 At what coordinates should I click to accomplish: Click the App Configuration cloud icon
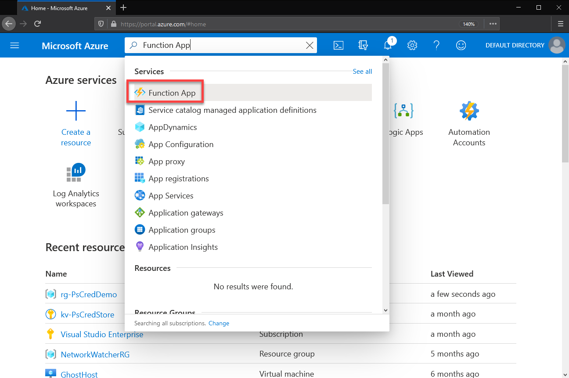pos(140,144)
